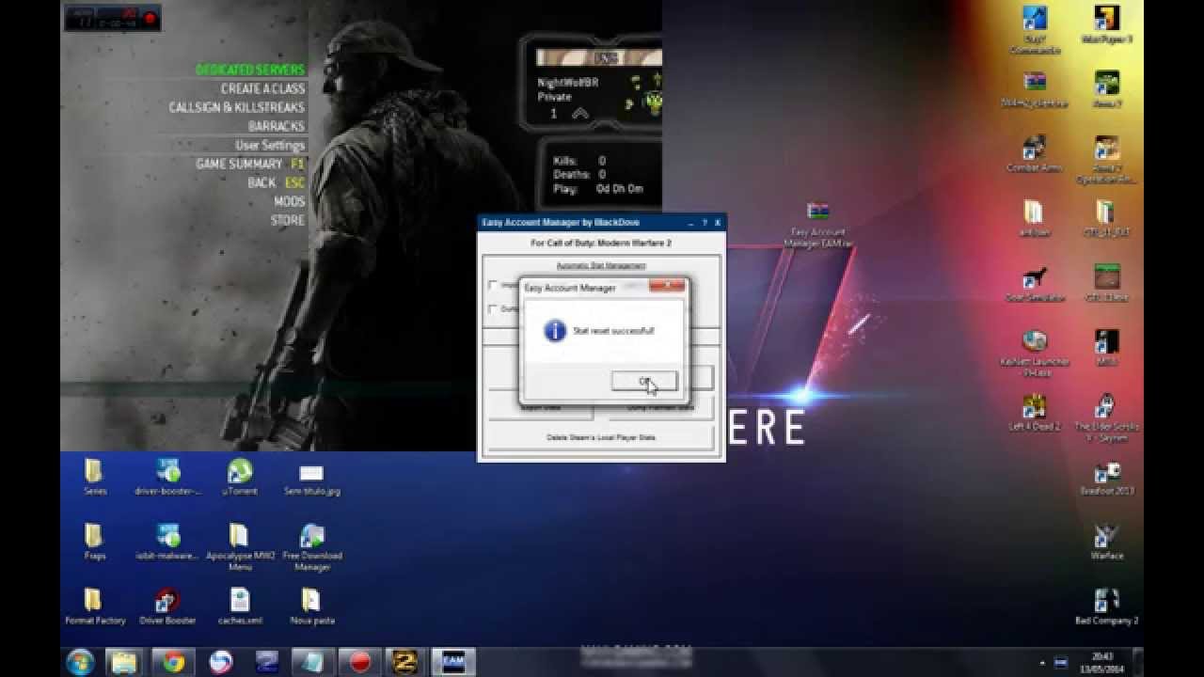Image resolution: width=1204 pixels, height=677 pixels.
Task: Open the iobit-malware installer icon
Action: [x=167, y=542]
